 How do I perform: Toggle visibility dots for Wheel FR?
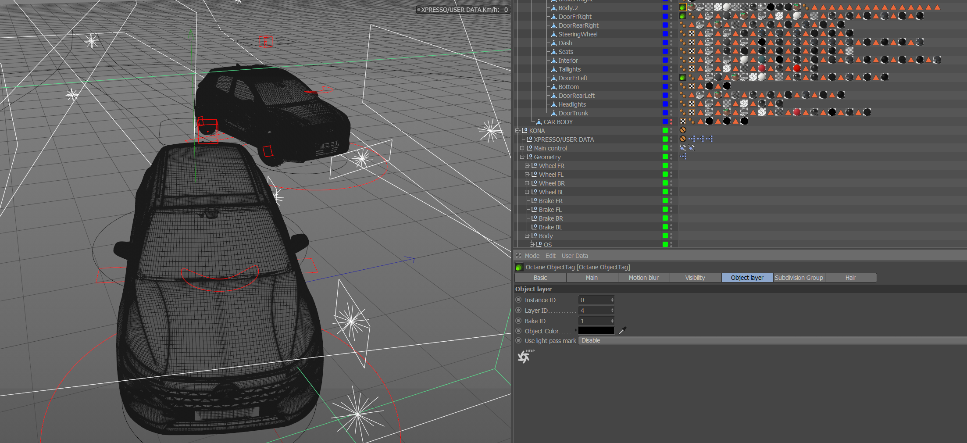(671, 165)
